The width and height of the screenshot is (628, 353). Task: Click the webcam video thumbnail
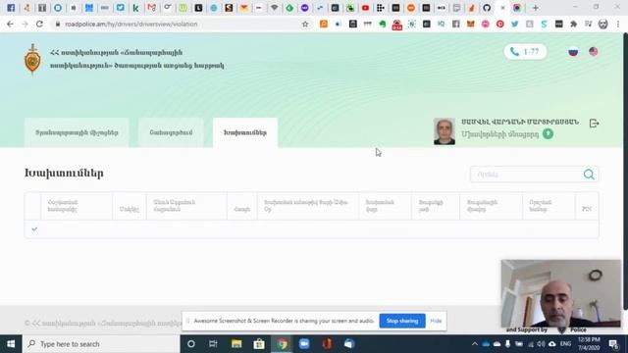560,293
